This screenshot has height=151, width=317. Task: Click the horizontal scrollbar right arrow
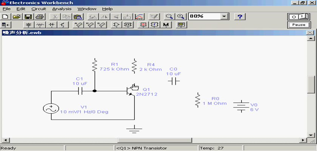[303, 140]
